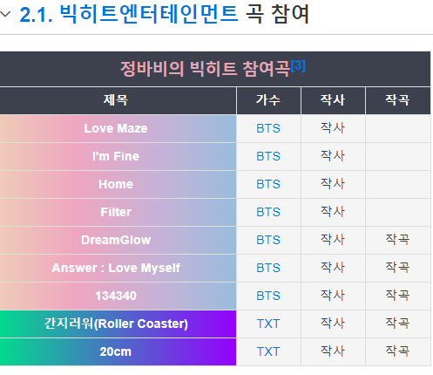Open the 2.1. section number link
Screen dimensions: 433x375
pos(36,15)
